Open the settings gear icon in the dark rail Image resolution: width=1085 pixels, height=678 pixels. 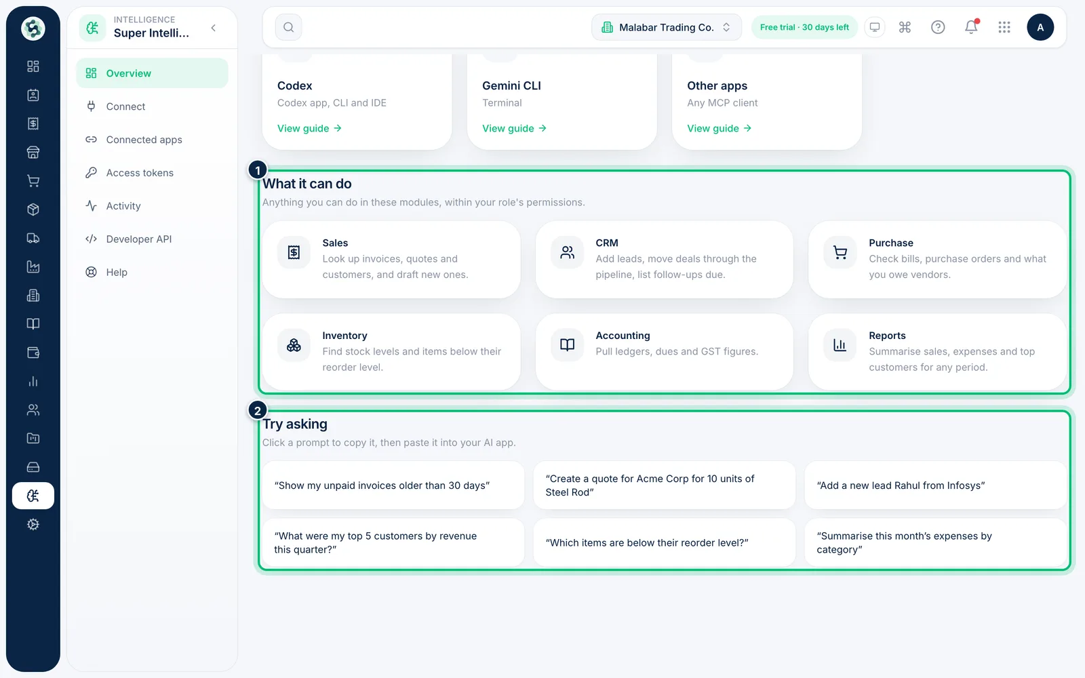[33, 524]
